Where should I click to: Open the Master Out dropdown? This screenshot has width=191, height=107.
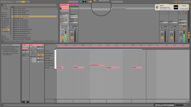point(183,24)
